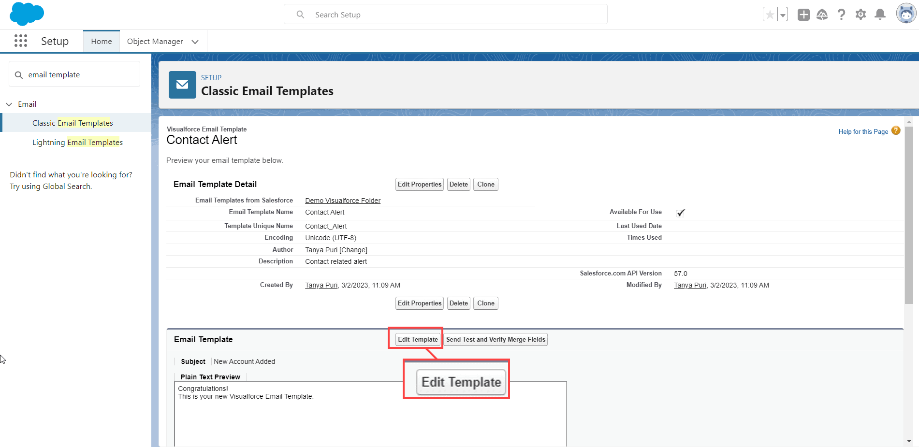Image resolution: width=919 pixels, height=447 pixels.
Task: Click the bottom Edit Properties button
Action: (x=420, y=303)
